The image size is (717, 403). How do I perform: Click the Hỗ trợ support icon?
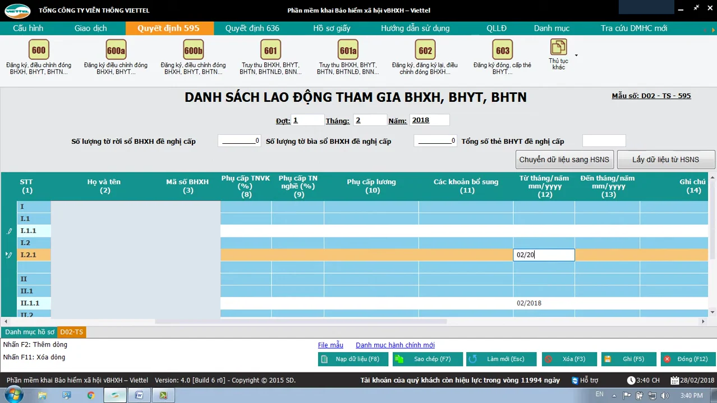coord(574,381)
